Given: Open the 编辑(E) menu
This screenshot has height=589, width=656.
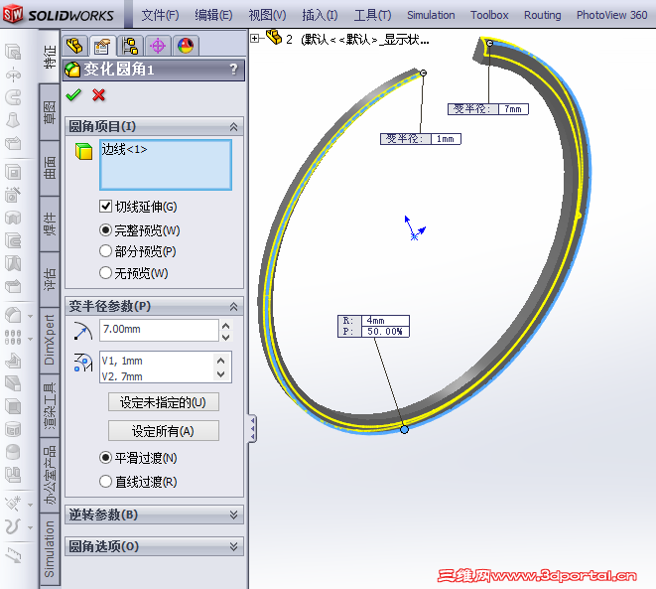Looking at the screenshot, I should 213,15.
